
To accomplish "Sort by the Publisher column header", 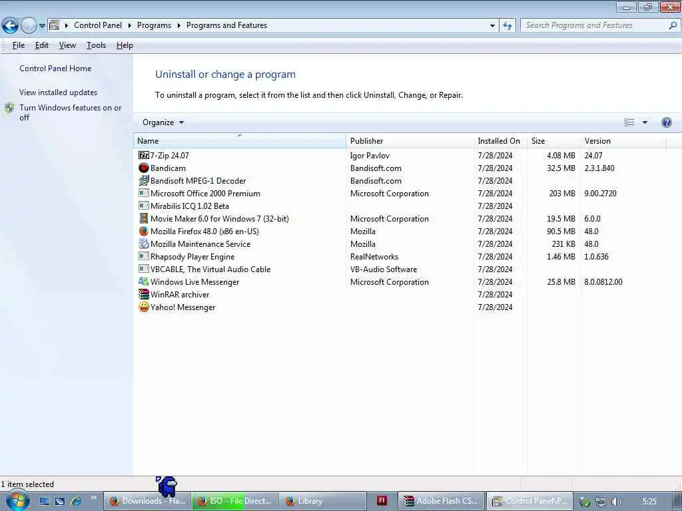I will 410,141.
